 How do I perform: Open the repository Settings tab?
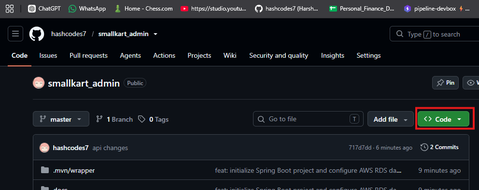pos(369,56)
